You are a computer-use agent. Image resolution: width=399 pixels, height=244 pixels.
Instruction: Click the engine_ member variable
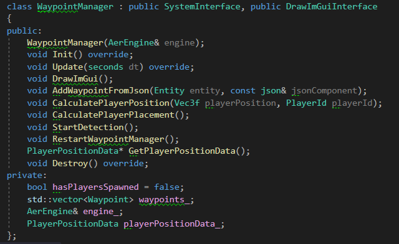[x=100, y=212]
